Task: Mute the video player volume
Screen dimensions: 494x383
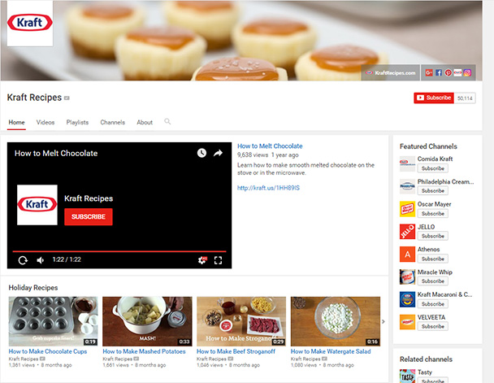Action: pyautogui.click(x=41, y=260)
